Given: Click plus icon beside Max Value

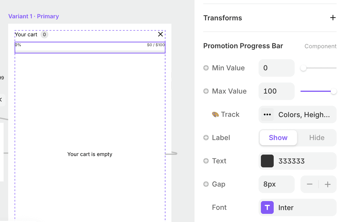Looking at the screenshot, I should 206,91.
